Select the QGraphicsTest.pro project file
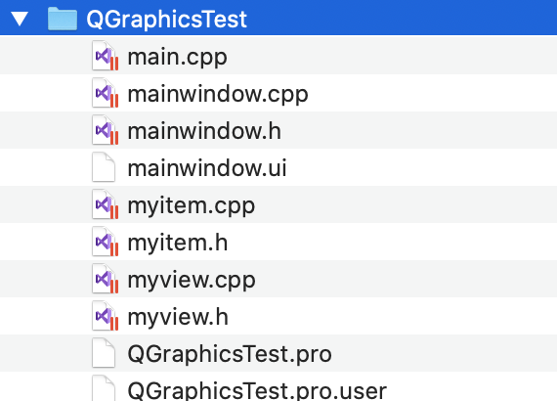Image resolution: width=557 pixels, height=401 pixels. coord(230,354)
